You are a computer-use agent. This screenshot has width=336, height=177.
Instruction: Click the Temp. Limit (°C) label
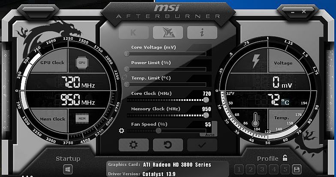[x=151, y=78]
